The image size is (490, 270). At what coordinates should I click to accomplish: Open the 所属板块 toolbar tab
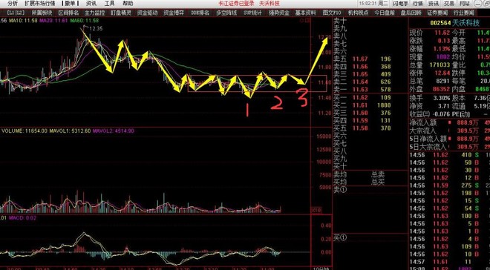pos(41,13)
